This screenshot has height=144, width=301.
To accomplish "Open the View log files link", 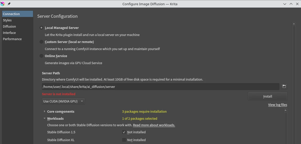I will 278,105.
